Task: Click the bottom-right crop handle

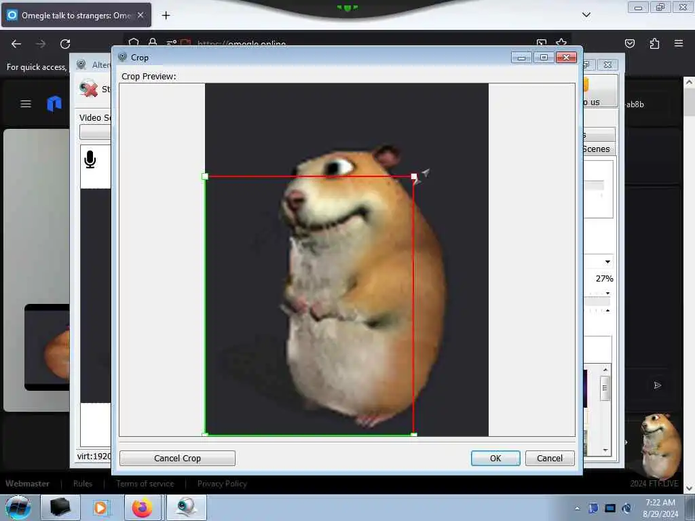Action: [414, 435]
